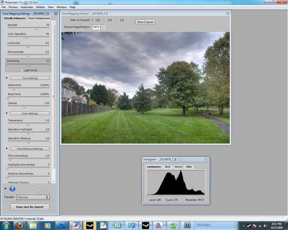
Task: Click the pink people taskbar icon
Action: point(159,225)
